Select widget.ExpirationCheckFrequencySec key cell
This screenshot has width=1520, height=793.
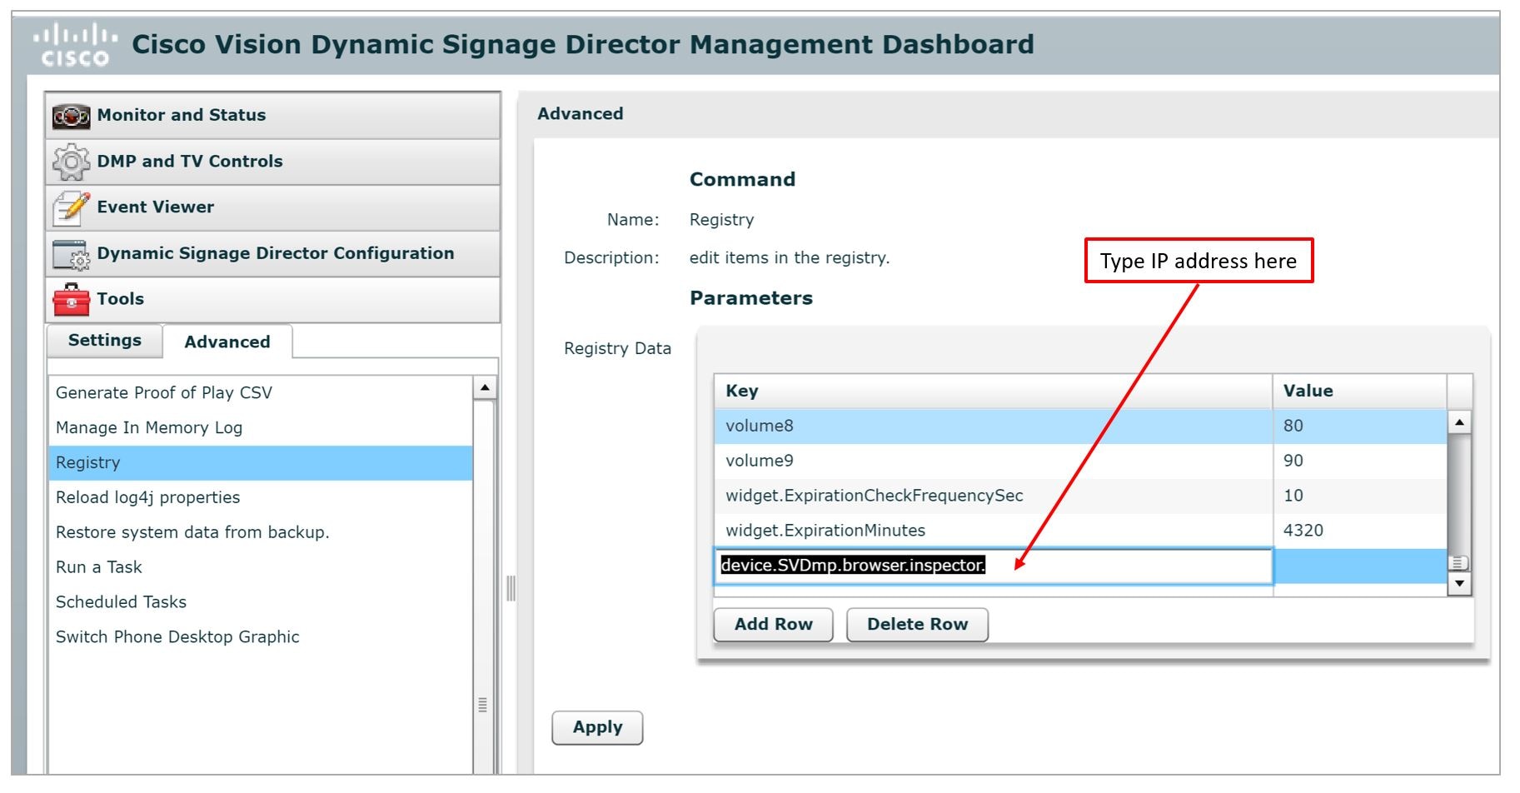993,496
